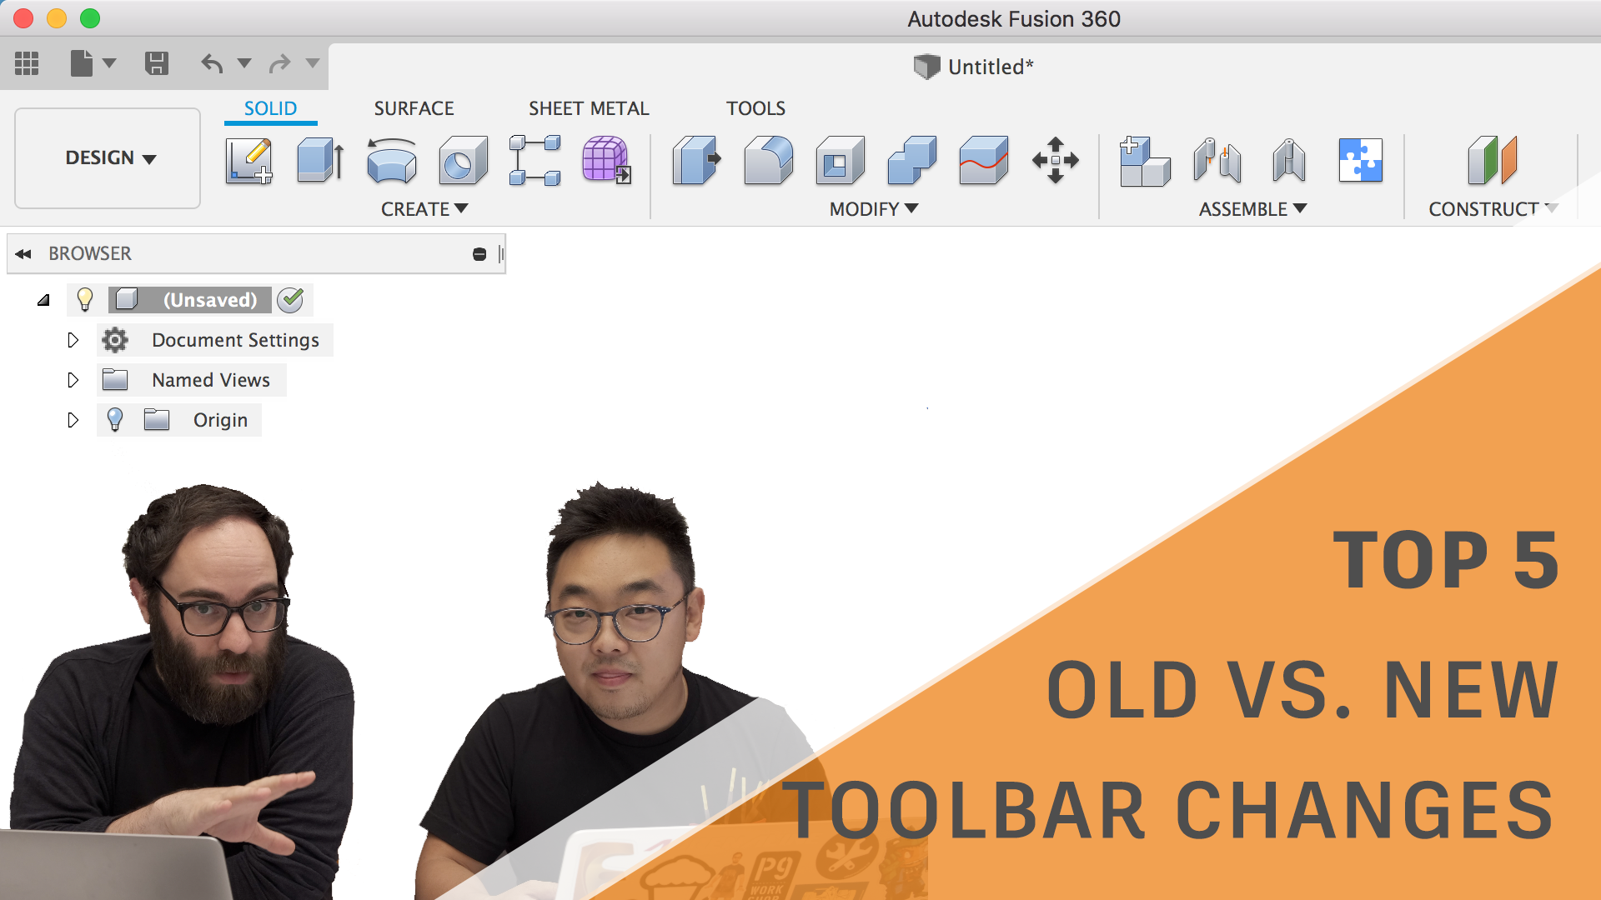This screenshot has width=1601, height=900.
Task: Select the Move/Copy arrows icon
Action: click(1055, 160)
